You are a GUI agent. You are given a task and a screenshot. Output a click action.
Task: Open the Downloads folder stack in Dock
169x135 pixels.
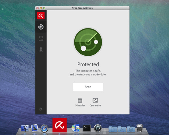pos(131,129)
